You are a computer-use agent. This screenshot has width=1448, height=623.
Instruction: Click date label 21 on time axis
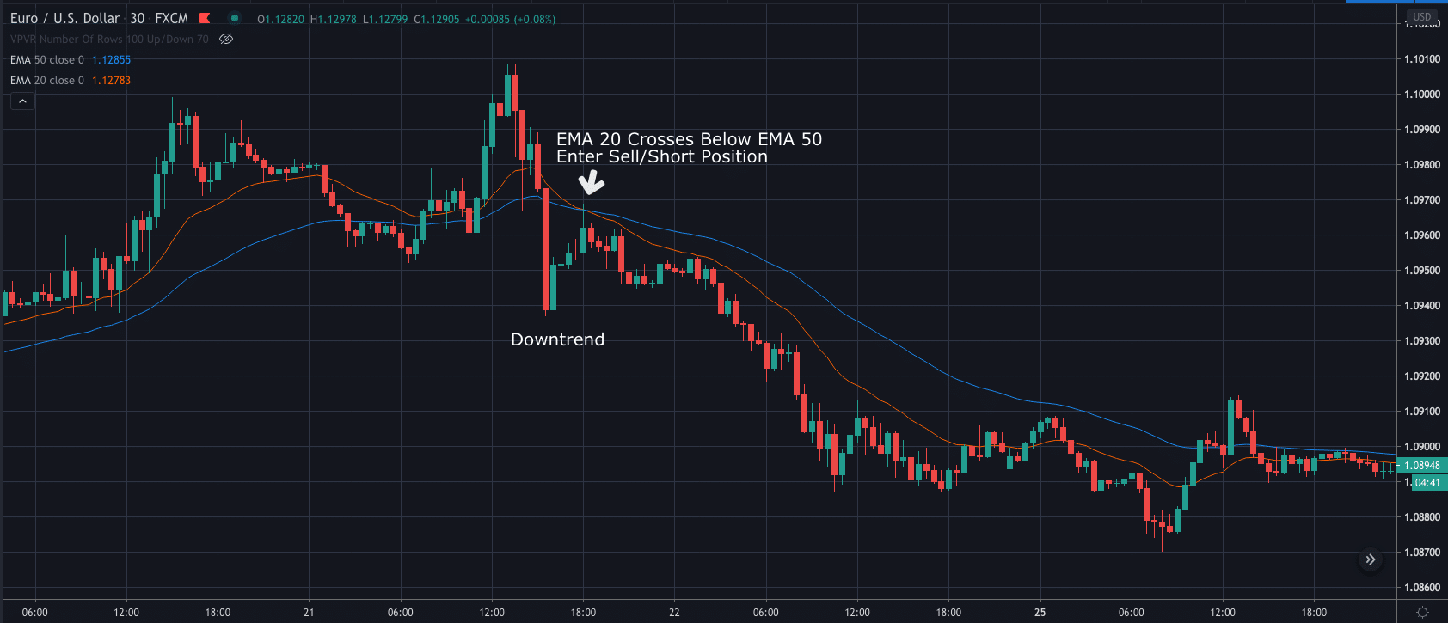(309, 613)
